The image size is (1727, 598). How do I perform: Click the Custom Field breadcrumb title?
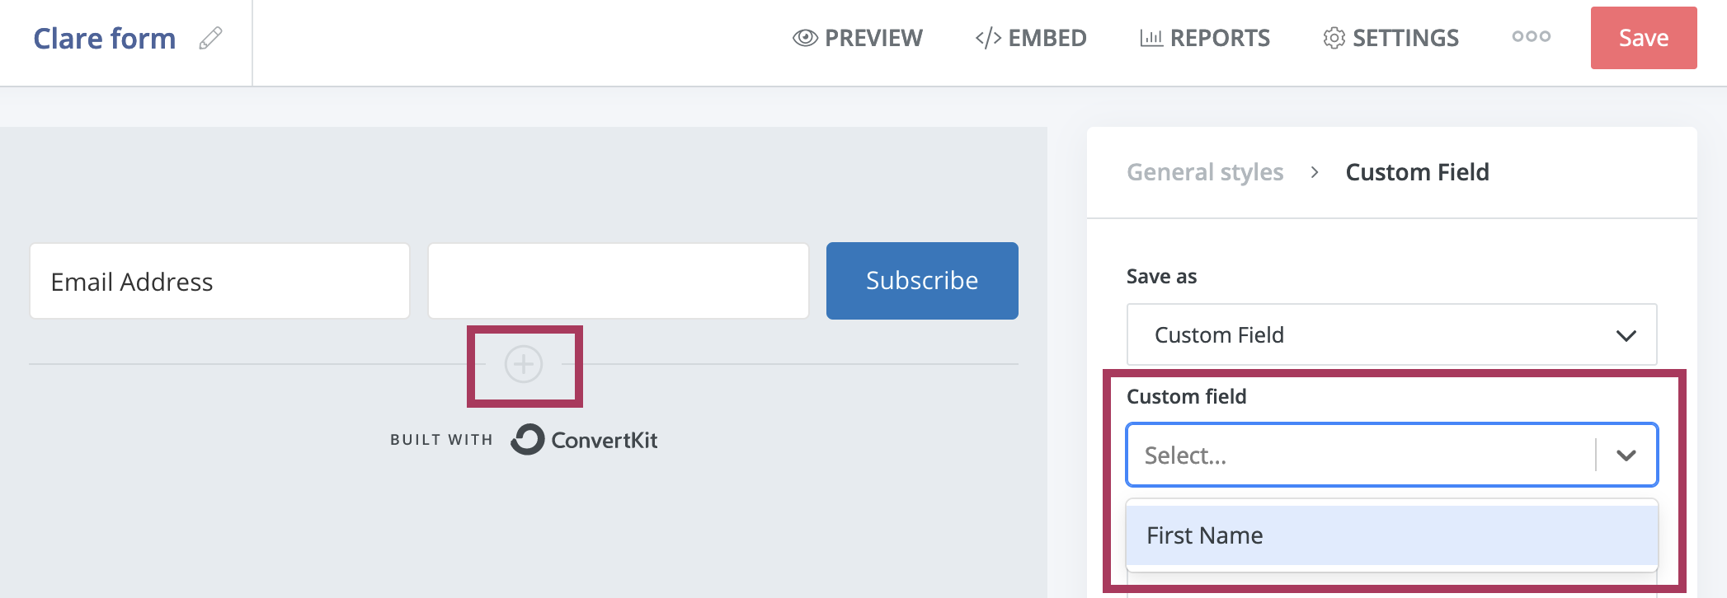click(x=1417, y=172)
